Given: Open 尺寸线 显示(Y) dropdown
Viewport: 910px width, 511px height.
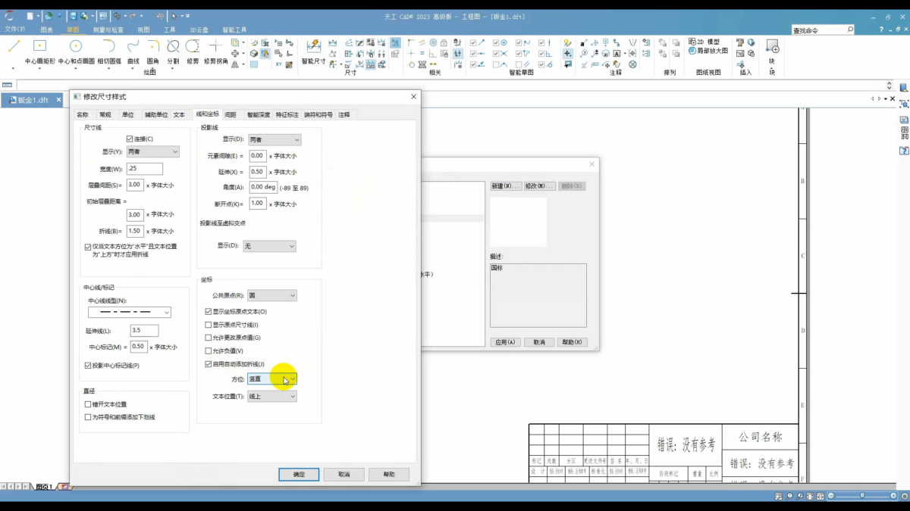Looking at the screenshot, I should [152, 151].
